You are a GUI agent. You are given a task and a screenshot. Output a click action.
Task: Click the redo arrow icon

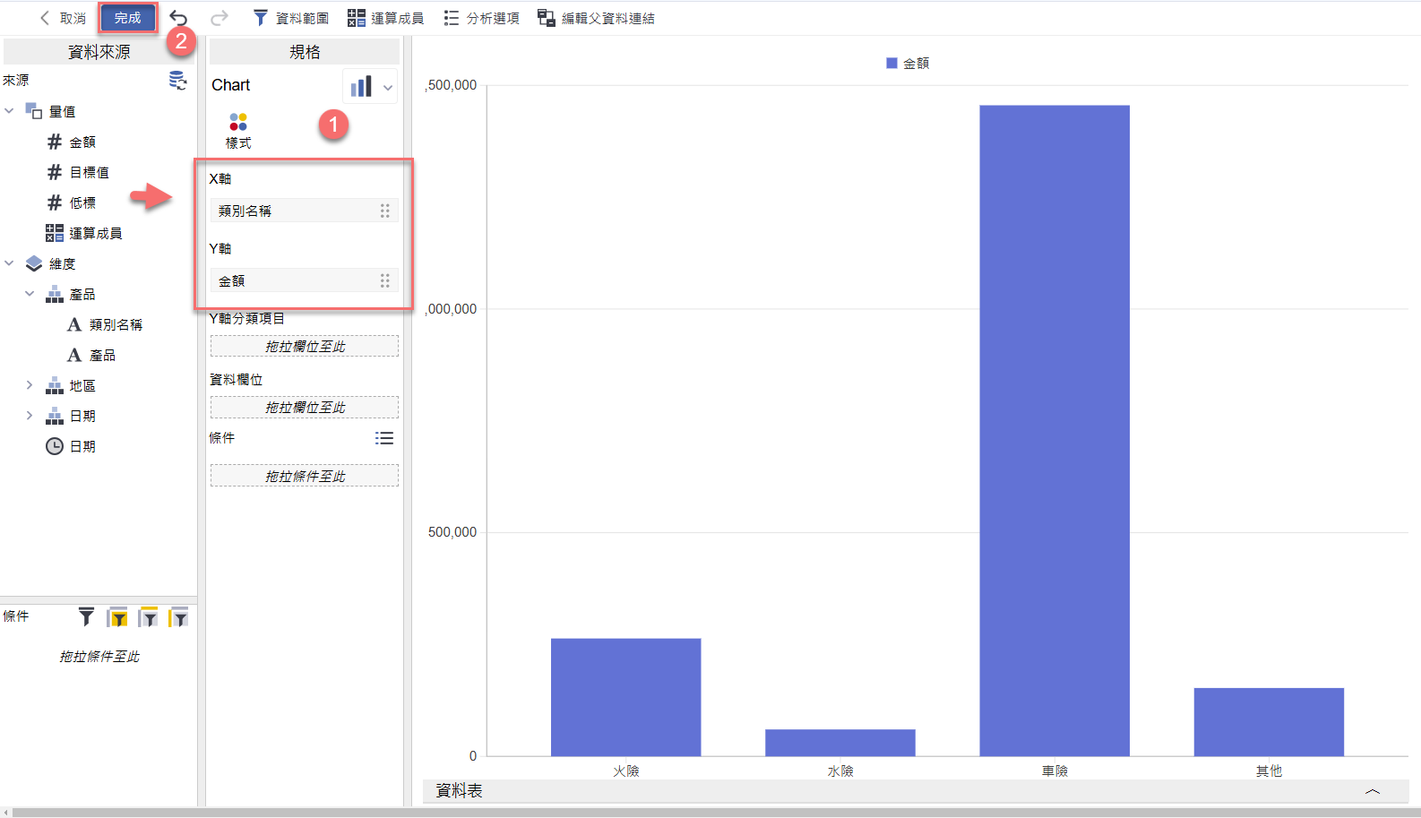(219, 18)
